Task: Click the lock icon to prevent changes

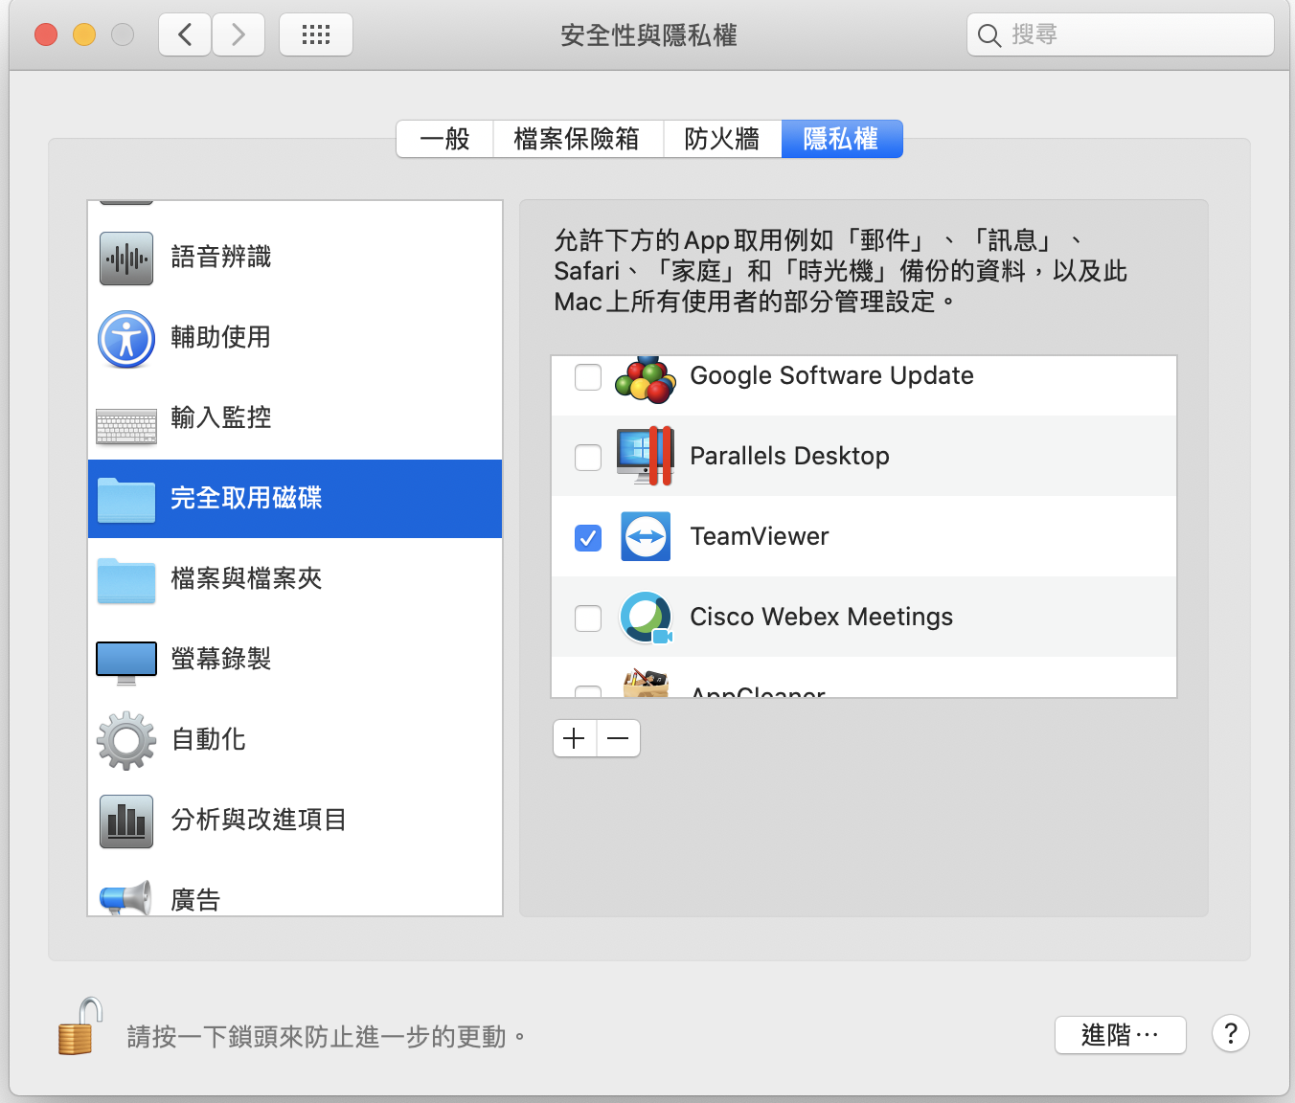Action: pyautogui.click(x=80, y=1026)
